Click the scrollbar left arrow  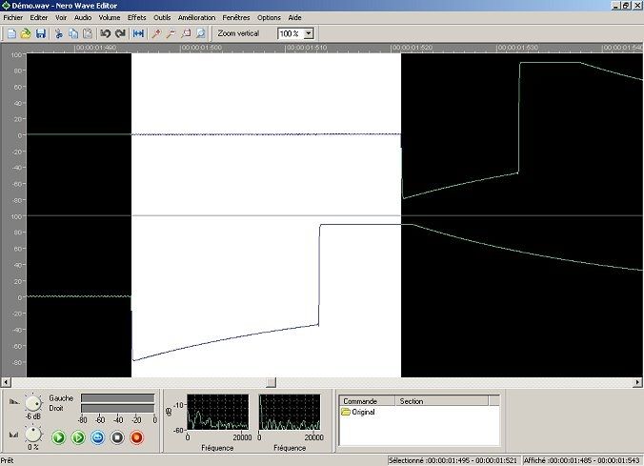pos(6,382)
